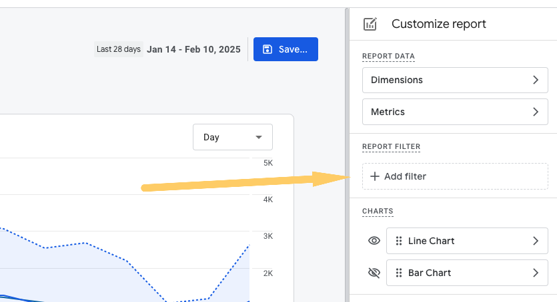Click the Bar Chart drag handle dots
Screen dimensions: 557x302
(398, 273)
